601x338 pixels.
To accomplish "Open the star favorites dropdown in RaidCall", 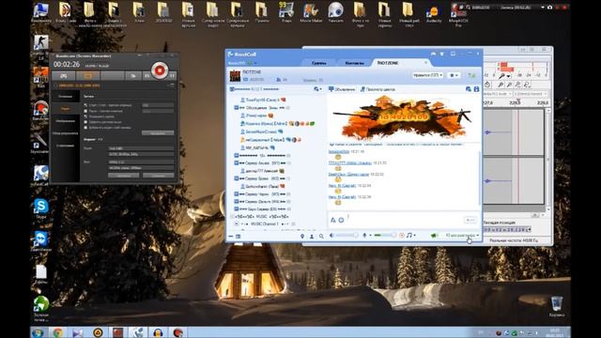I will click(454, 75).
